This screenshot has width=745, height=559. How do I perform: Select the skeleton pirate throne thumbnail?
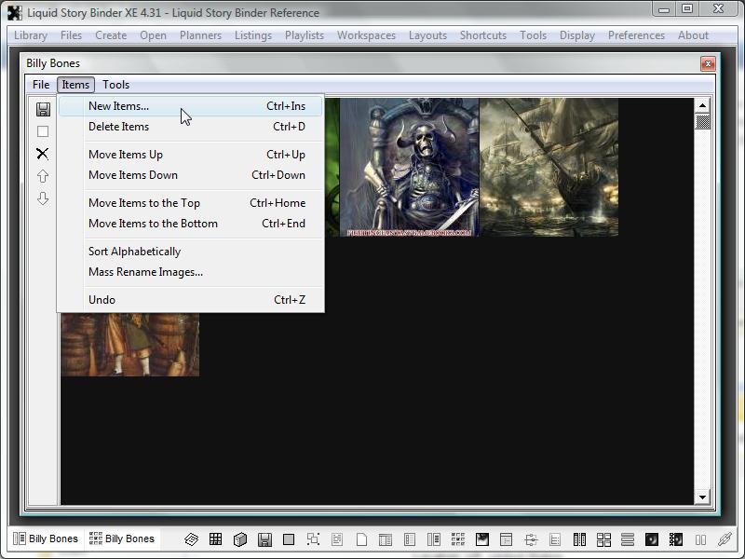pos(409,167)
